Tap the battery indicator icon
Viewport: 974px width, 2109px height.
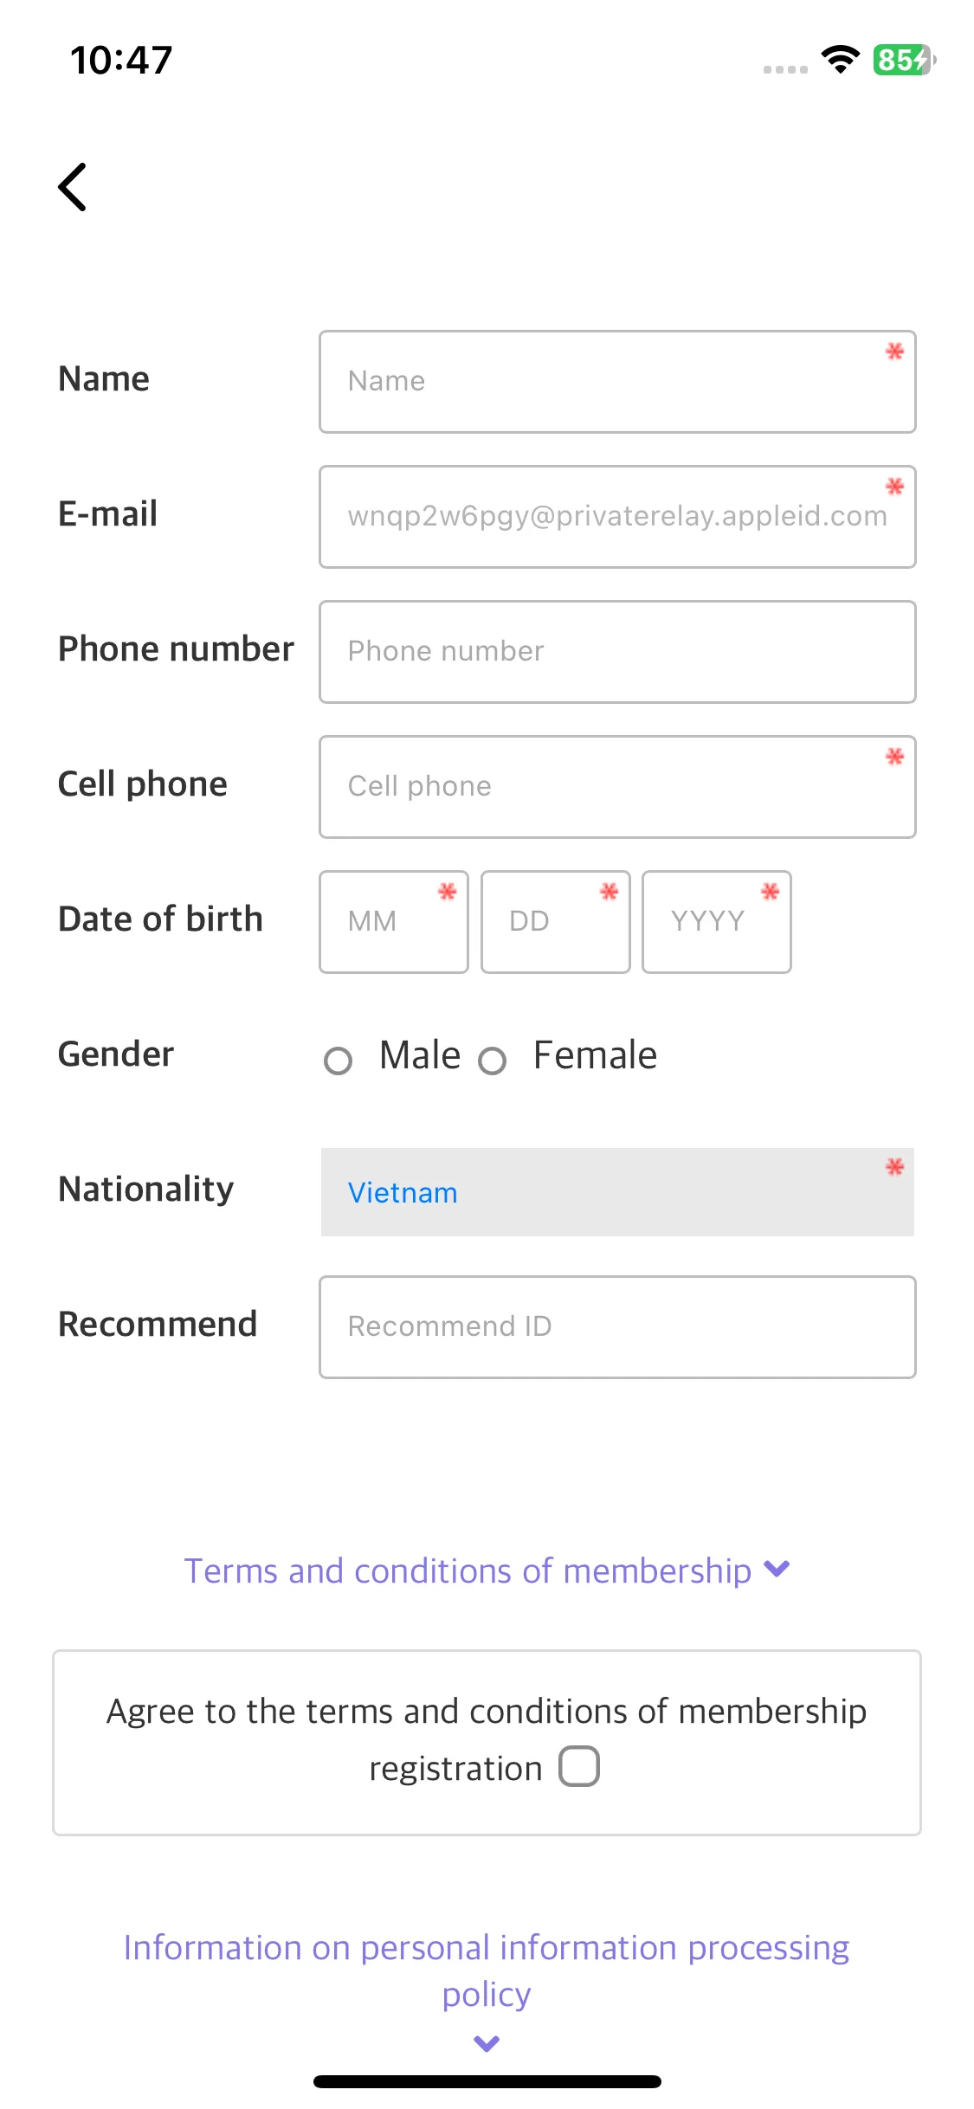pos(904,60)
